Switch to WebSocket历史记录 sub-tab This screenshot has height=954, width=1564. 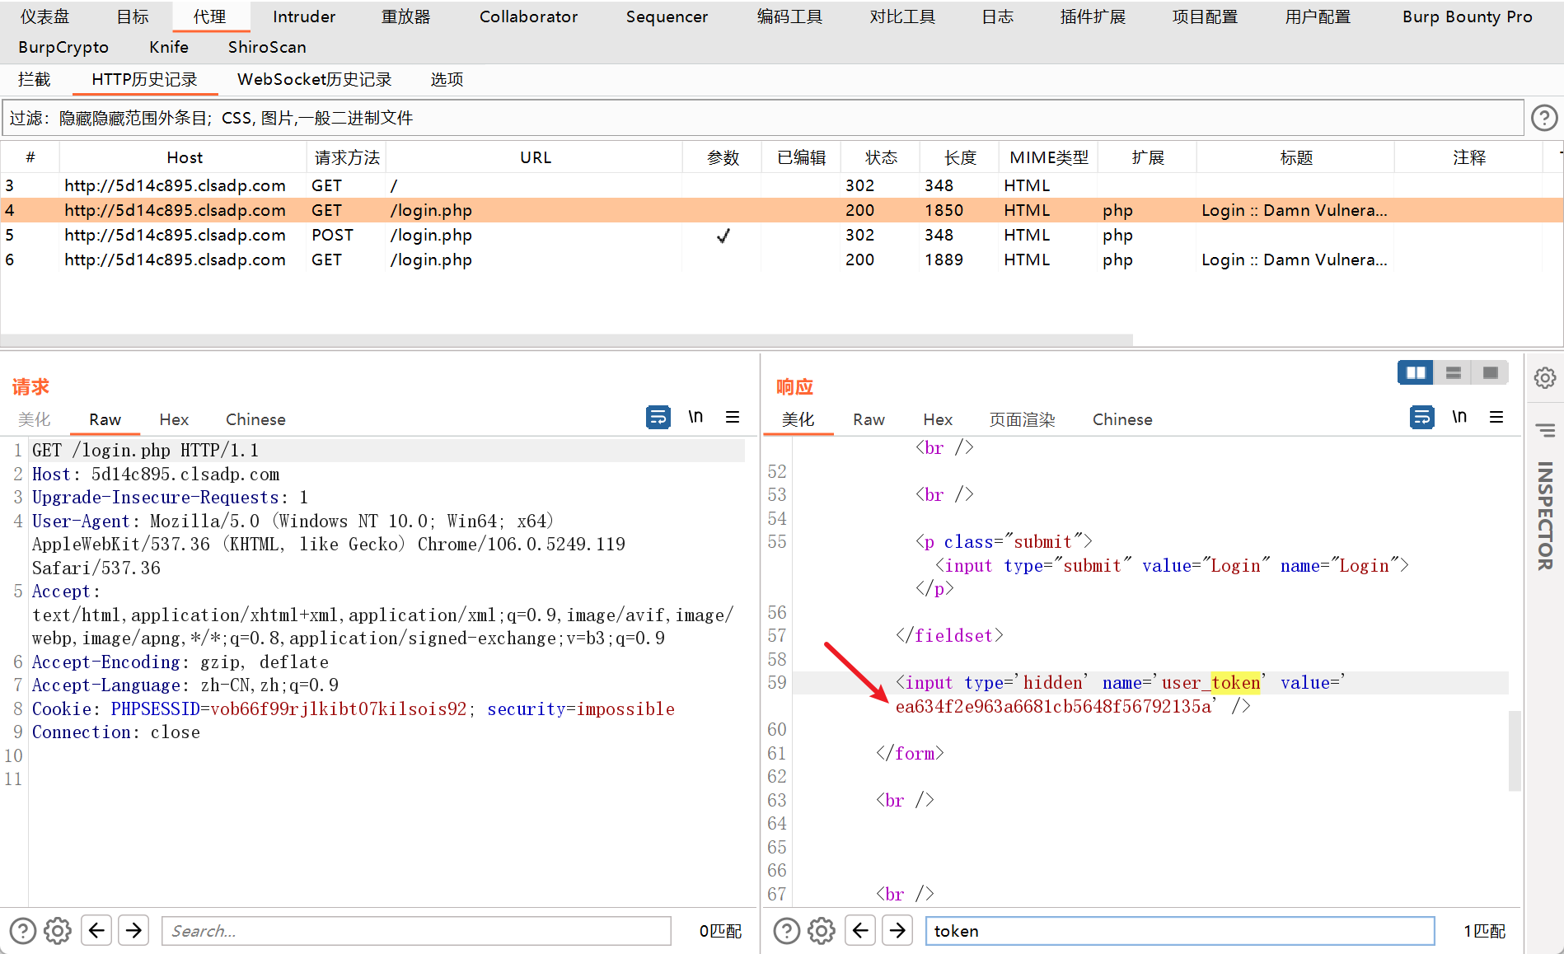pos(315,80)
